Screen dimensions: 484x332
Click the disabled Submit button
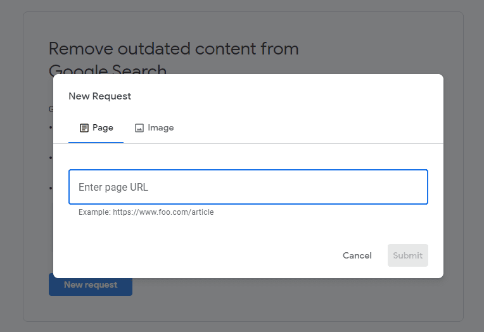click(407, 255)
